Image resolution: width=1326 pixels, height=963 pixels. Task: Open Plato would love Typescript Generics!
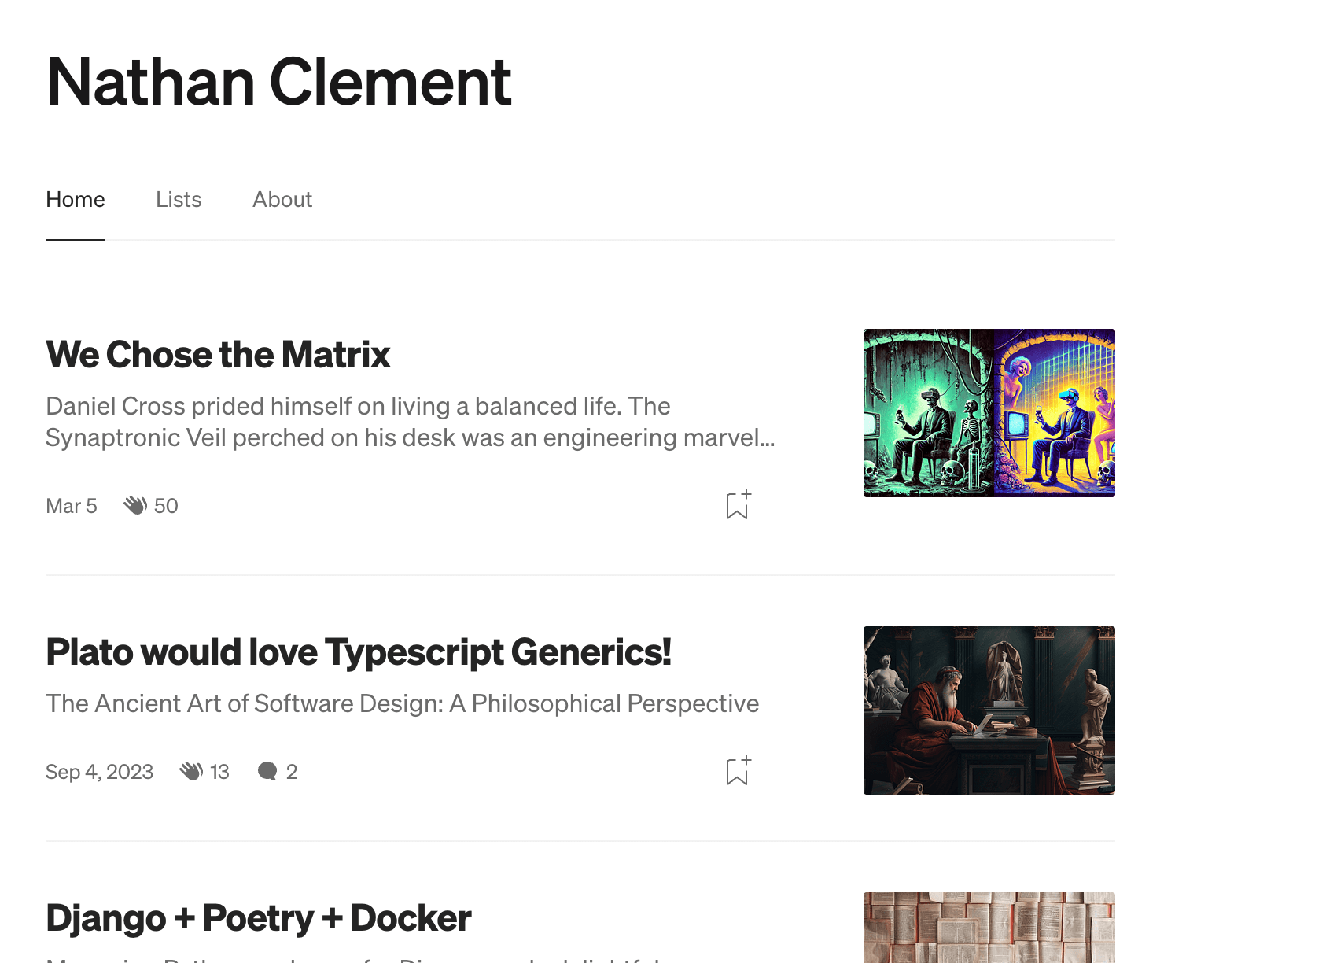[359, 651]
